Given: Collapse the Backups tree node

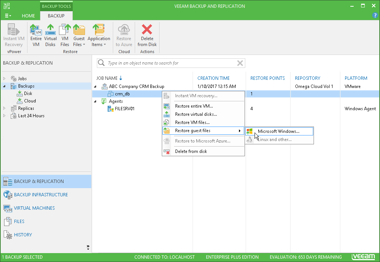Looking at the screenshot, I should pos(4,86).
